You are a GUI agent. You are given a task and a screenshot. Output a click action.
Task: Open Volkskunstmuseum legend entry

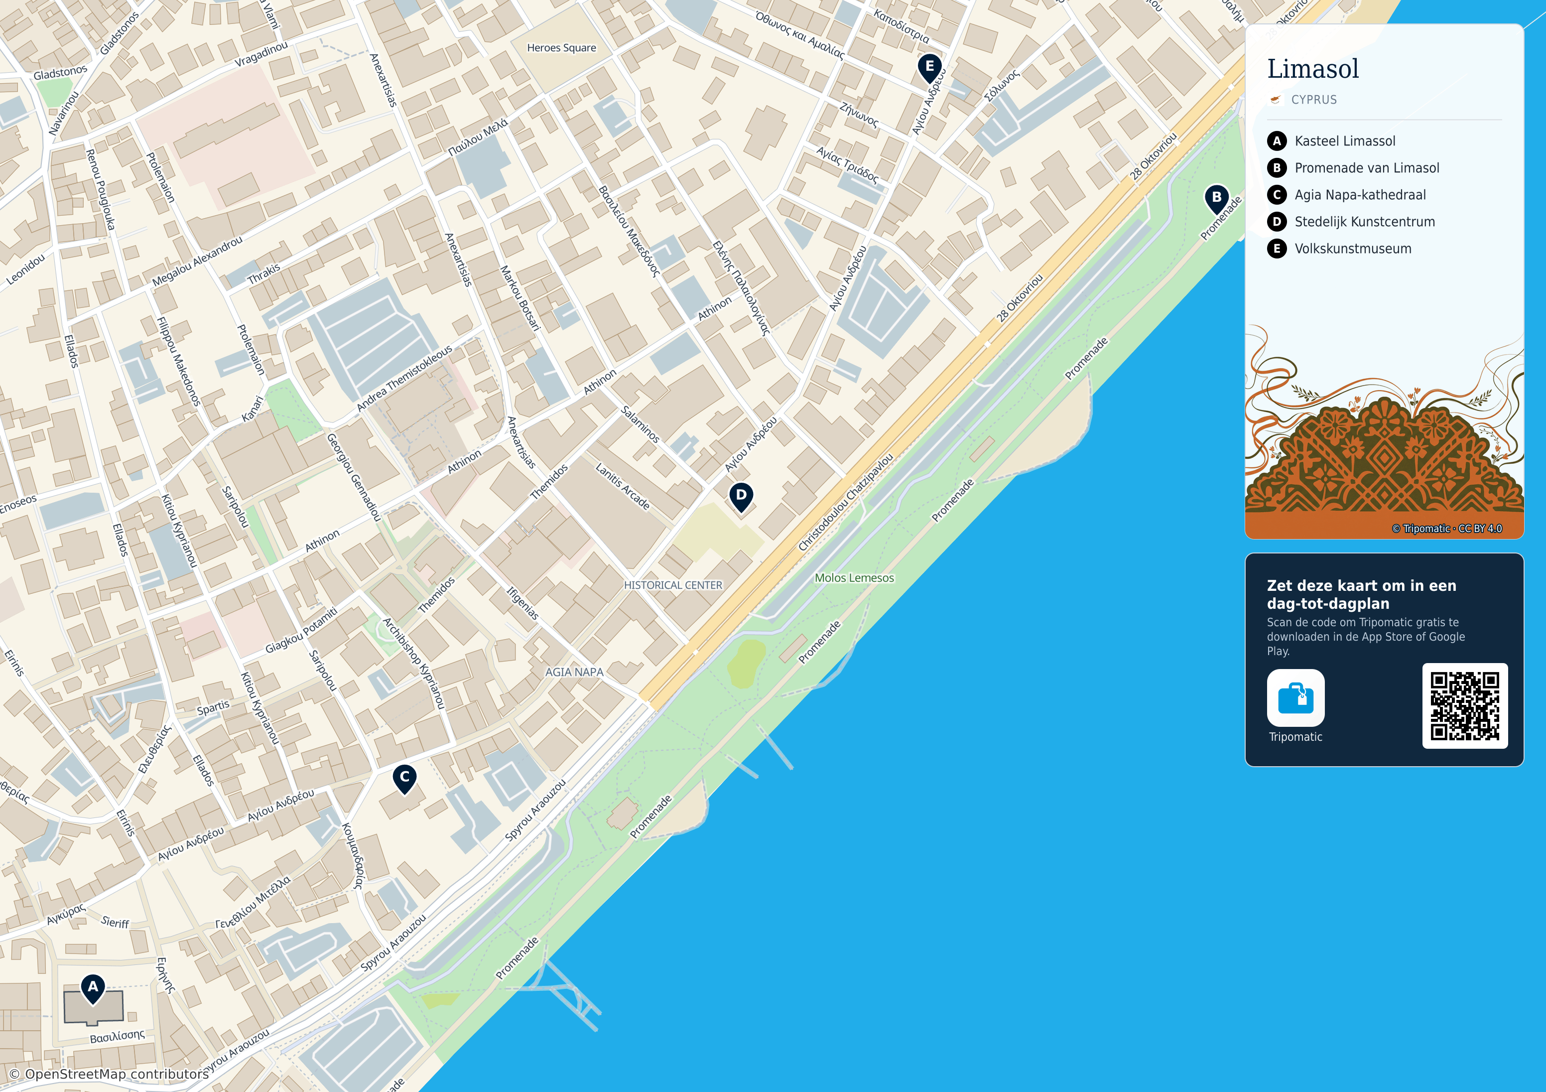click(x=1352, y=249)
